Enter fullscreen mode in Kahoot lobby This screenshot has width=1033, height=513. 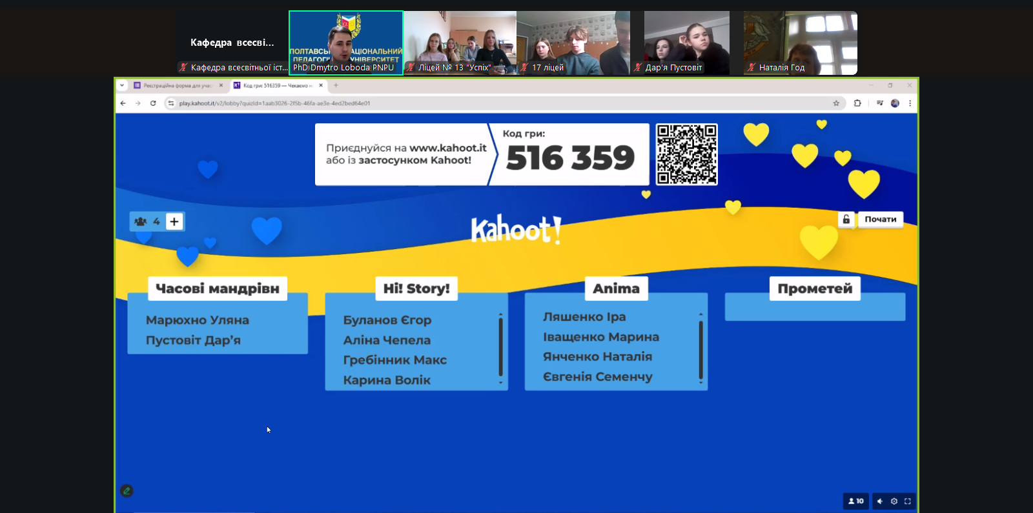[908, 501]
